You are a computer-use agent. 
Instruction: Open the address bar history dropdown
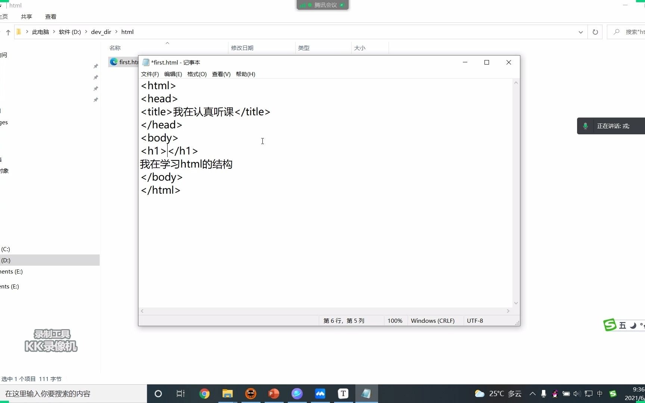[x=581, y=32]
